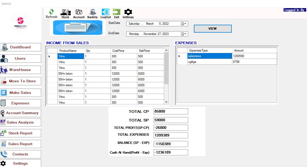Open Contacts from the sidebar
The height and width of the screenshot is (167, 307).
[21, 154]
